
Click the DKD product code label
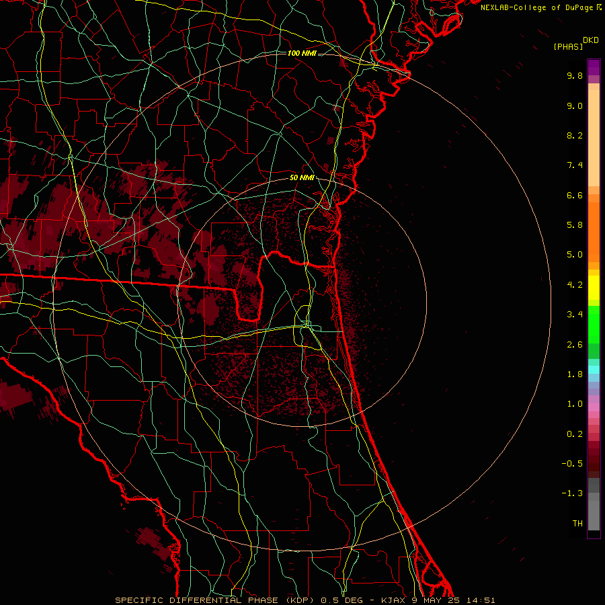(591, 40)
